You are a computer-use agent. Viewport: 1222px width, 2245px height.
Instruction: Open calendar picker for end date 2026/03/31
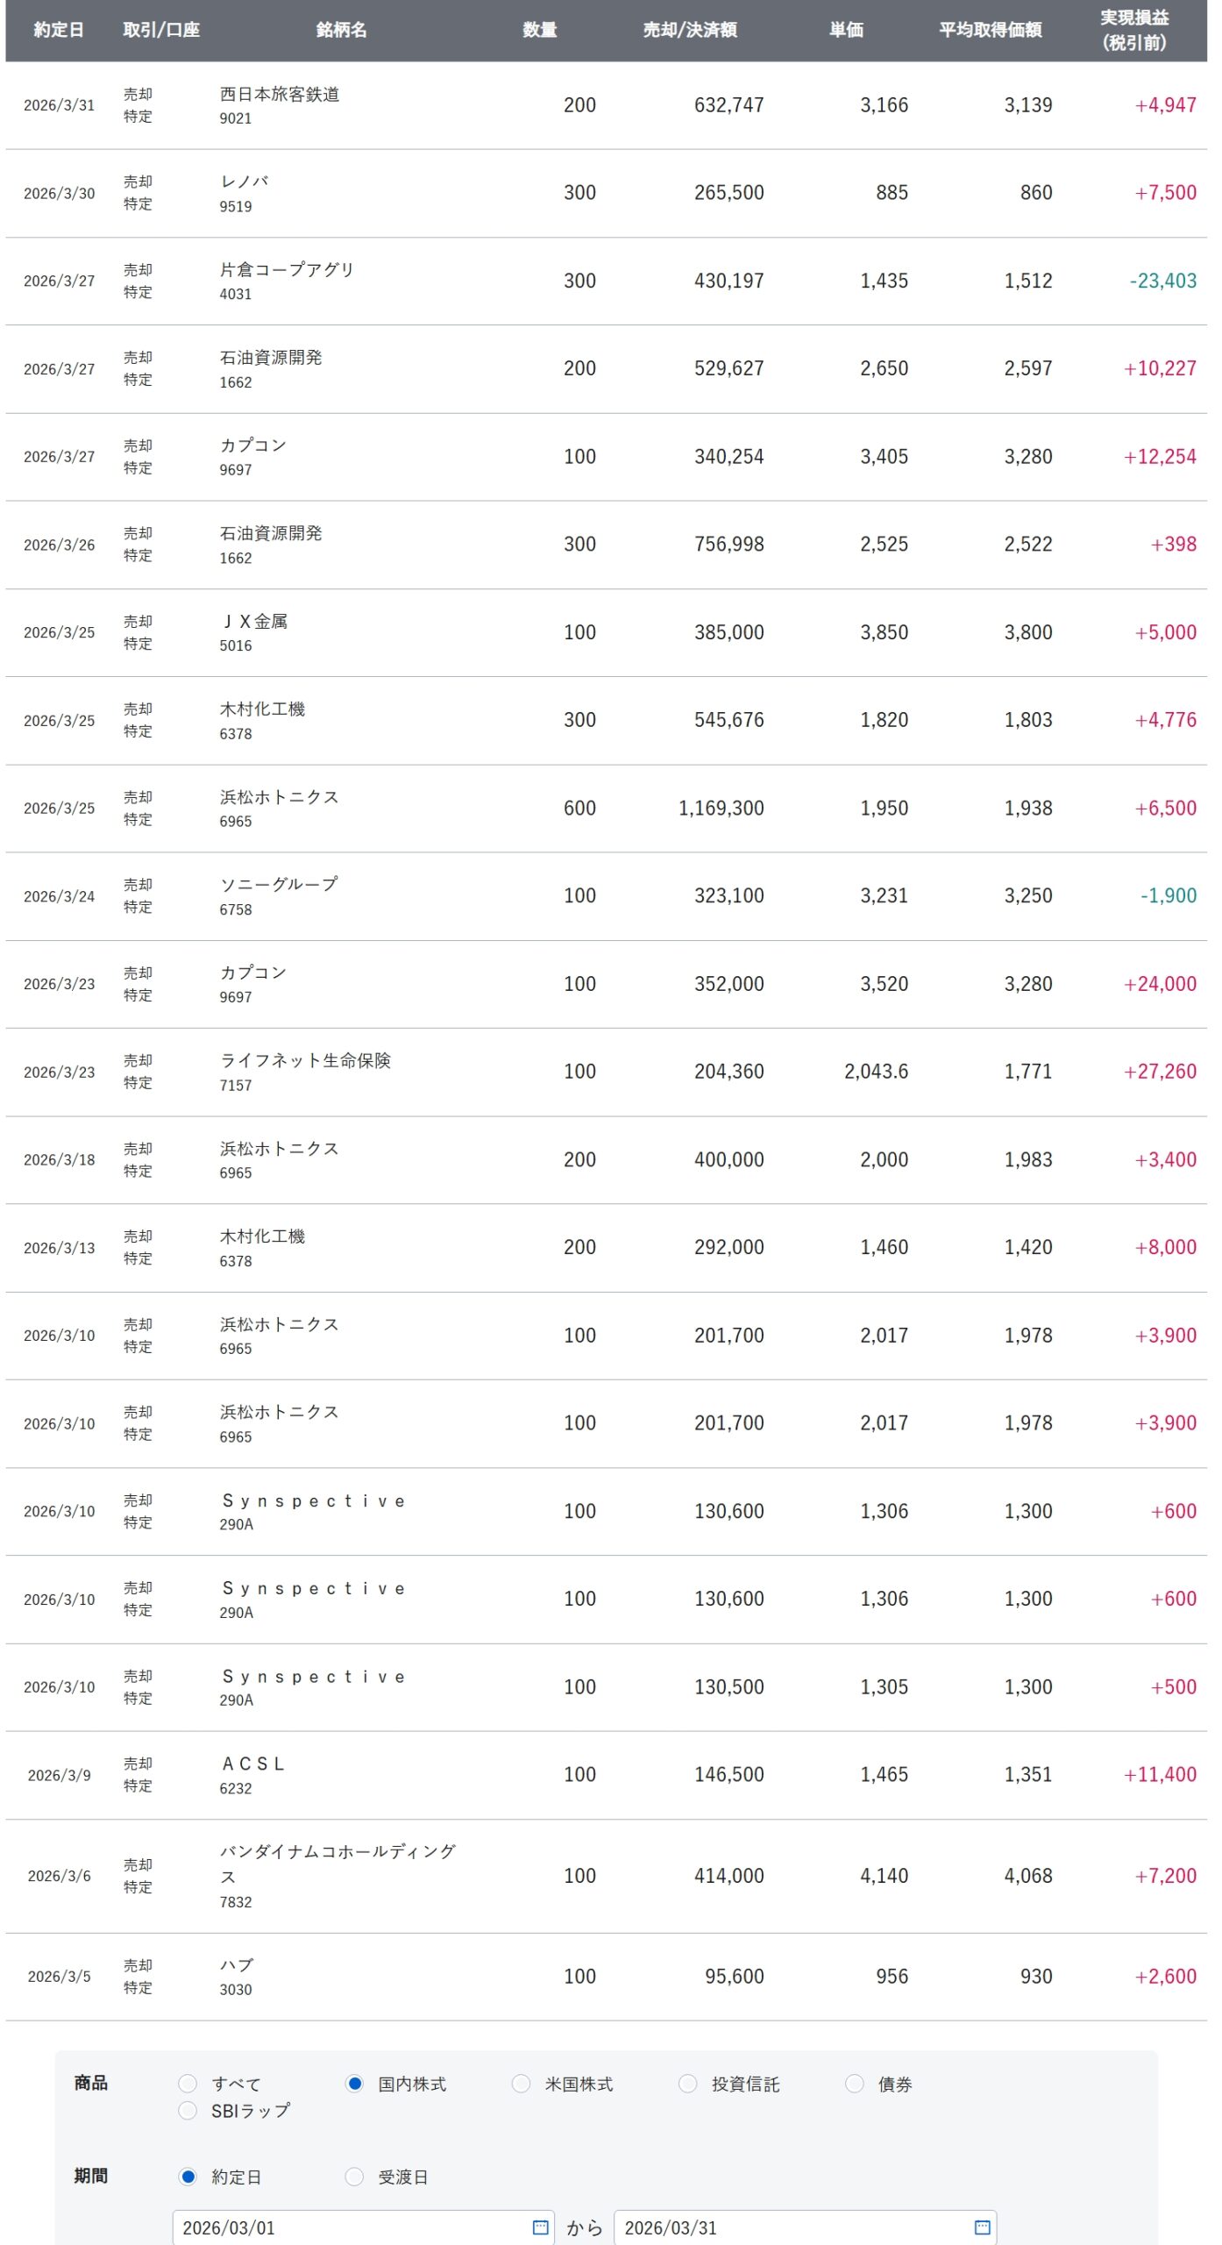point(982,2227)
